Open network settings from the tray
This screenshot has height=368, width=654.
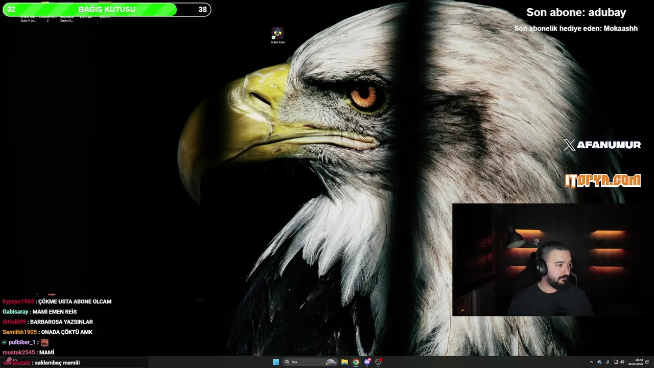(x=616, y=362)
